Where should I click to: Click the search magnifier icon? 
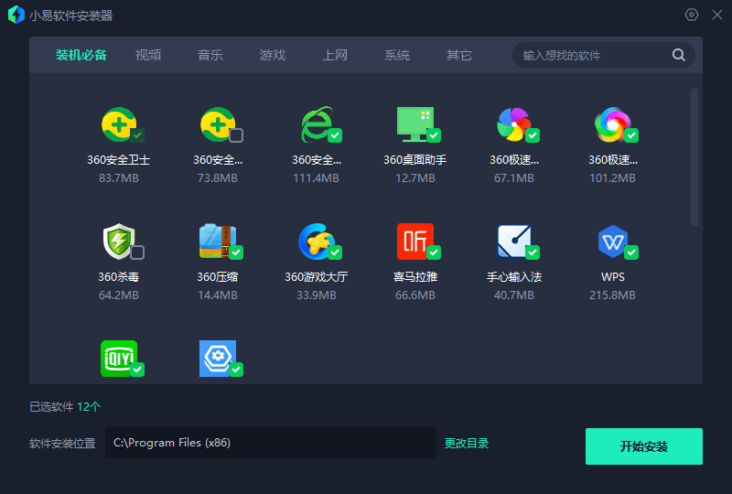tap(679, 55)
